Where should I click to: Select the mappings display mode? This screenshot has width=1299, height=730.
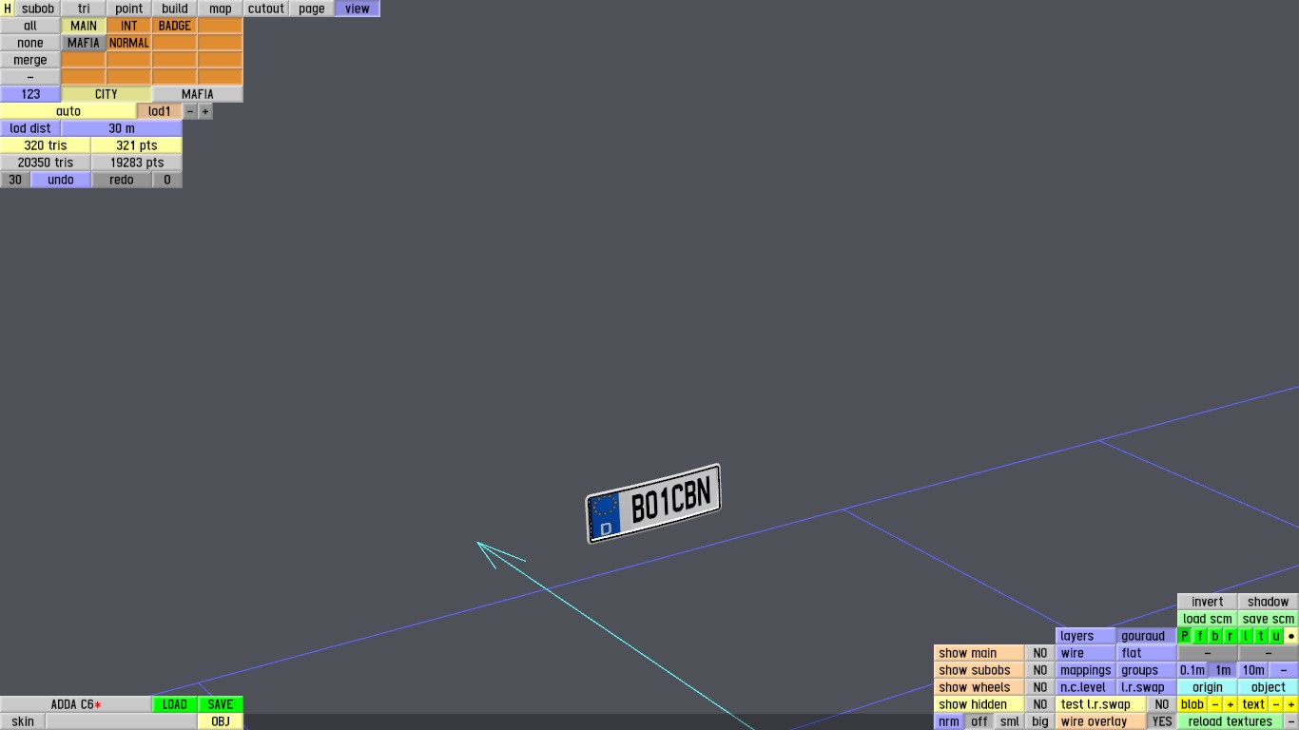[x=1086, y=670]
